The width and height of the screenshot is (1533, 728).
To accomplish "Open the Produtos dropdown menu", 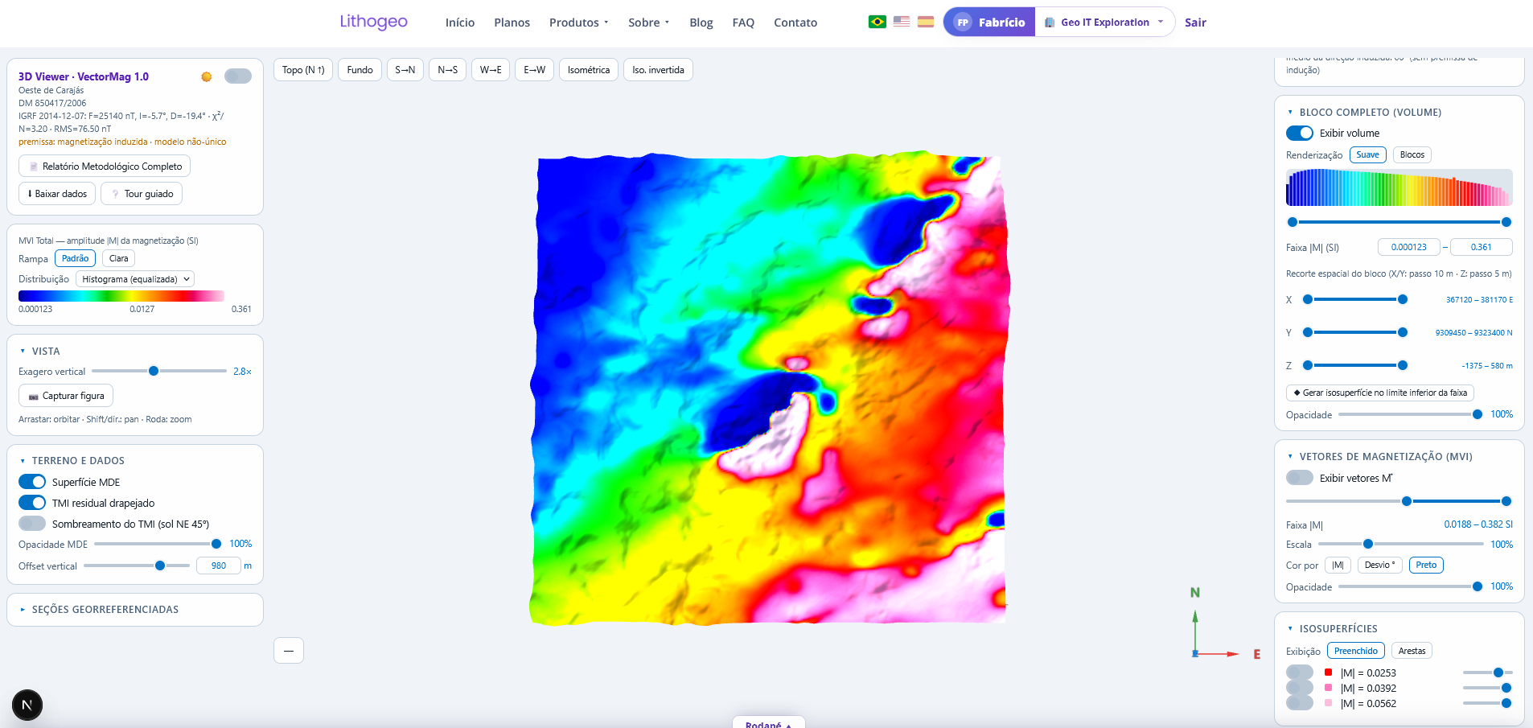I will (579, 23).
